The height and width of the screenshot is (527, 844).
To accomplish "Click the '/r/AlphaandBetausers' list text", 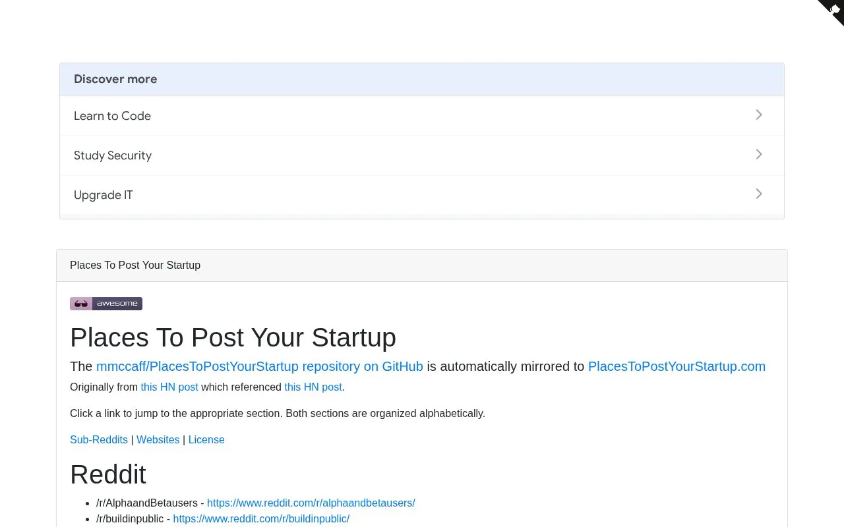I will [x=147, y=503].
